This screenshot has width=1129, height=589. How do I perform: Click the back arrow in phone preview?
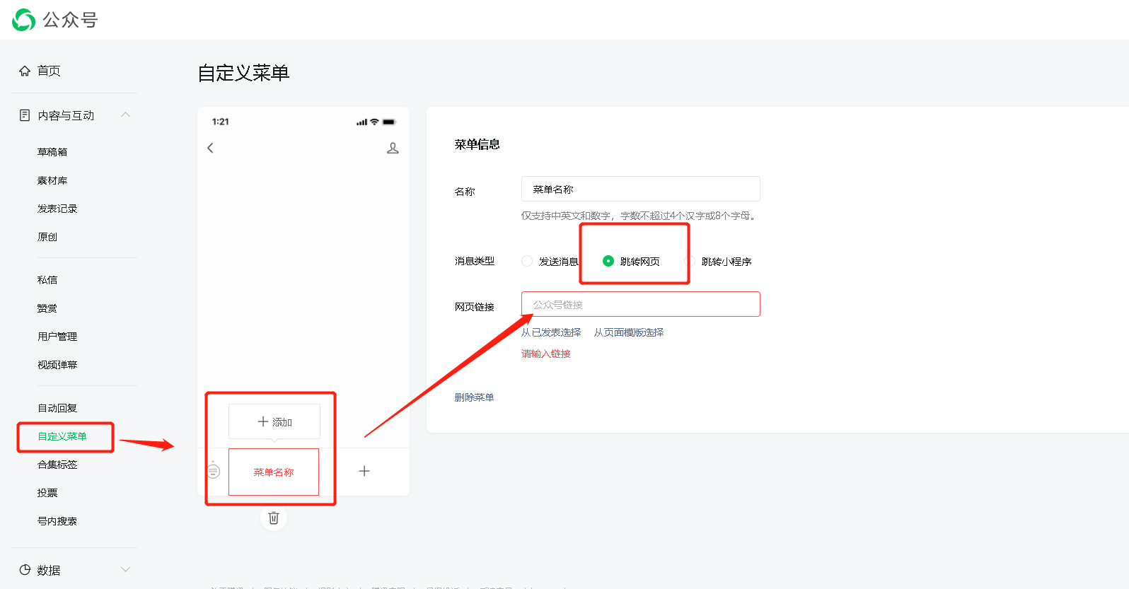point(210,148)
